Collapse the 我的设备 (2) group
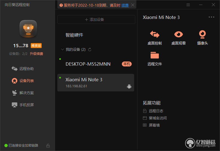The image size is (220, 151). tap(62, 50)
